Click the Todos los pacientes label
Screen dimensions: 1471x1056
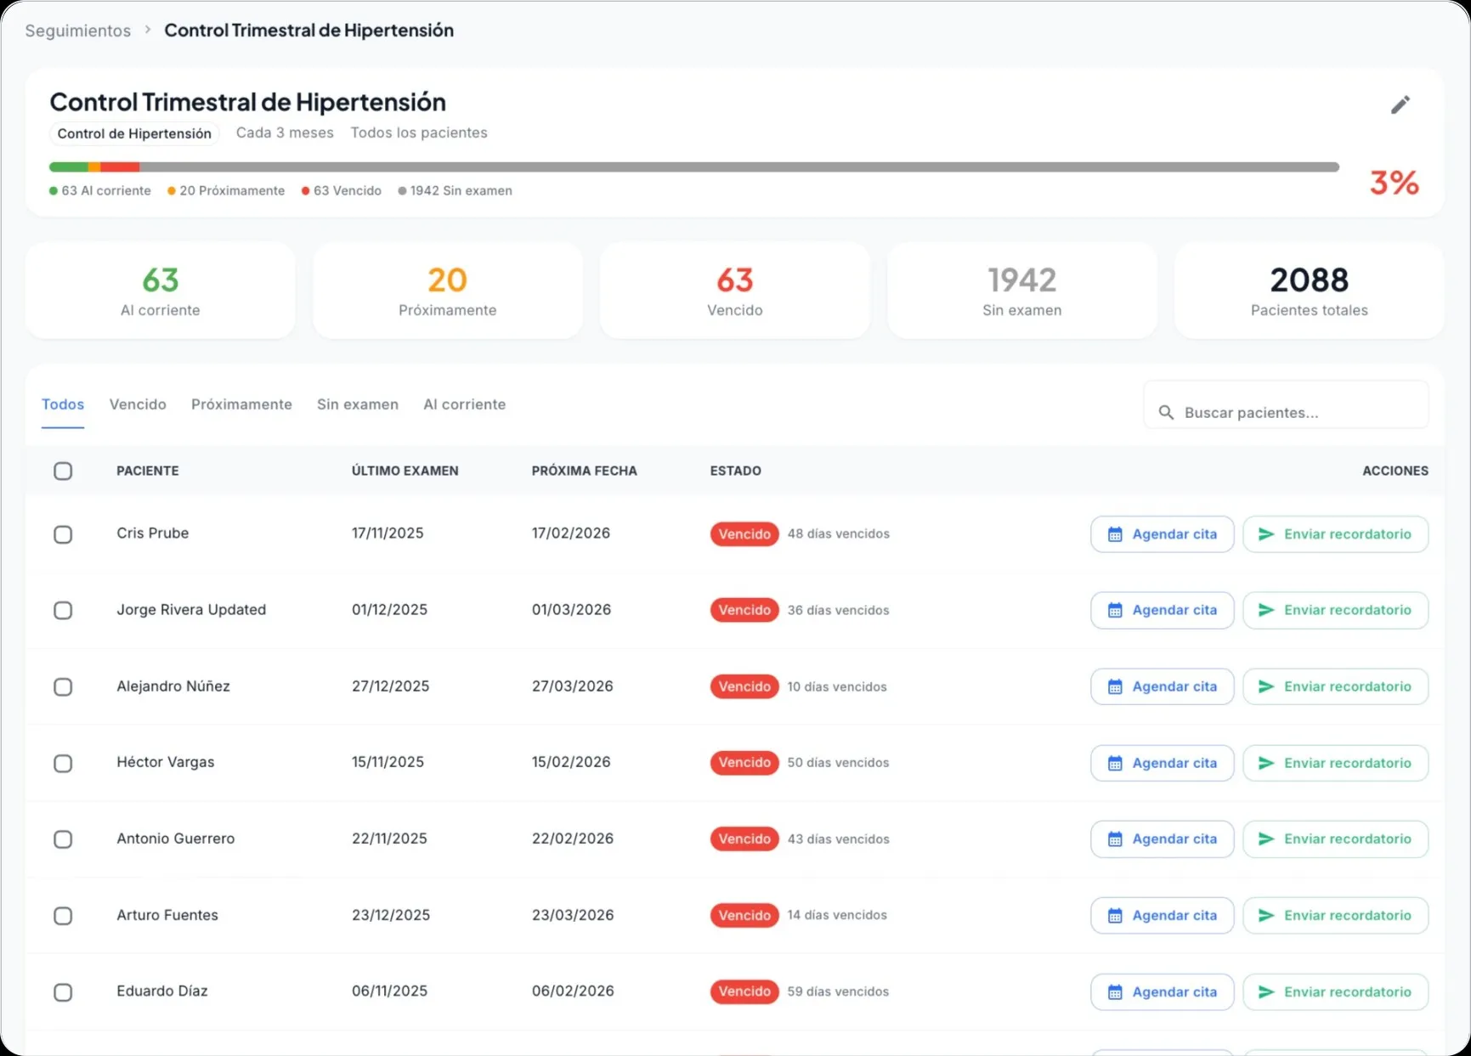pyautogui.click(x=419, y=133)
